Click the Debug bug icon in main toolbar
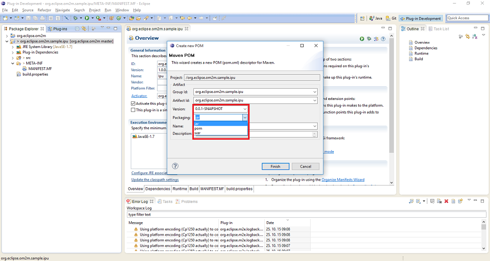 point(75,18)
